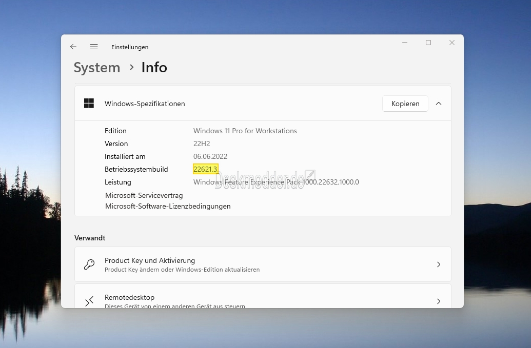
Task: Click the Info breadcrumb title
Action: coord(154,67)
